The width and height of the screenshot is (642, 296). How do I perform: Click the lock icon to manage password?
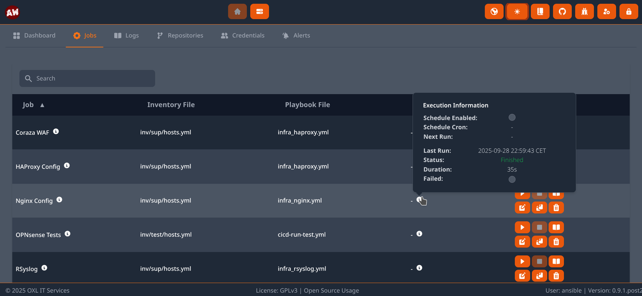click(x=629, y=11)
